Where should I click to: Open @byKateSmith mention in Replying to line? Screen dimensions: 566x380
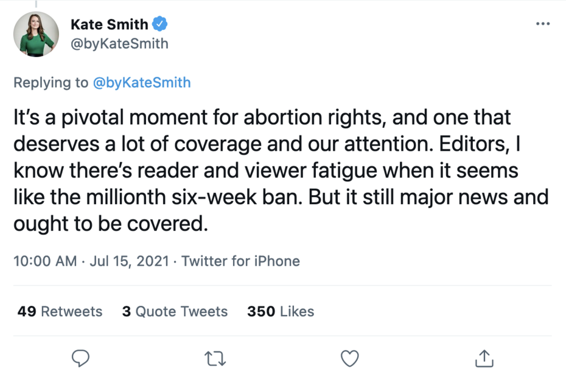141,83
